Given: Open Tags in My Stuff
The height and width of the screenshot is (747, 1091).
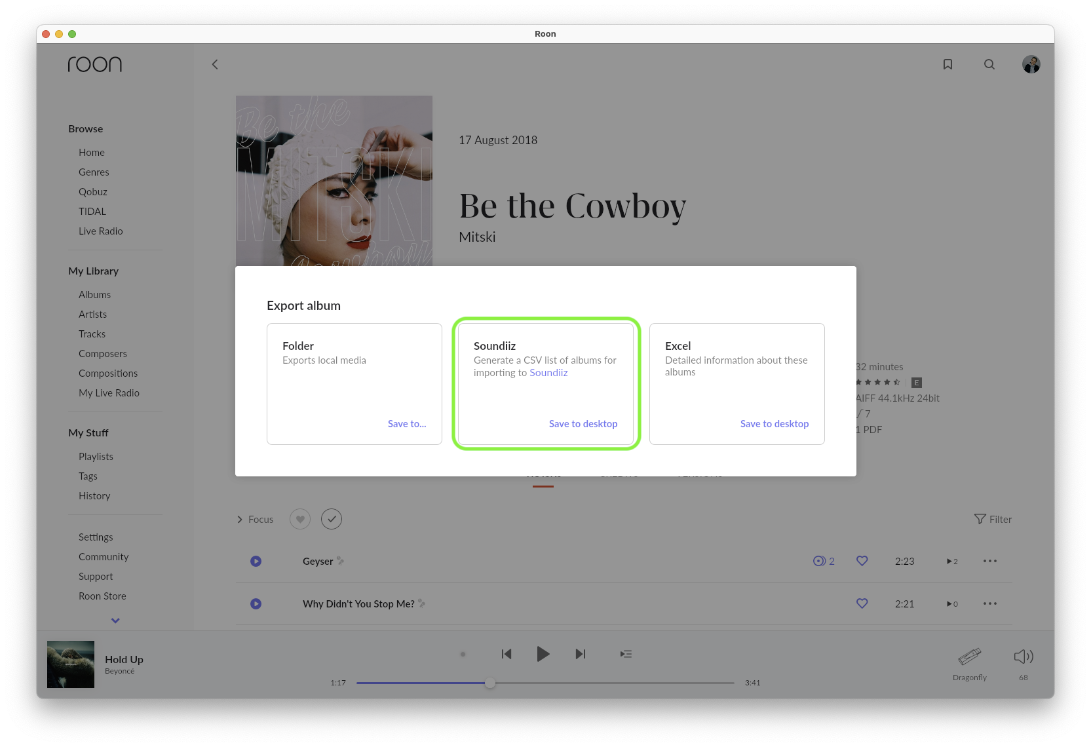Looking at the screenshot, I should 88,476.
